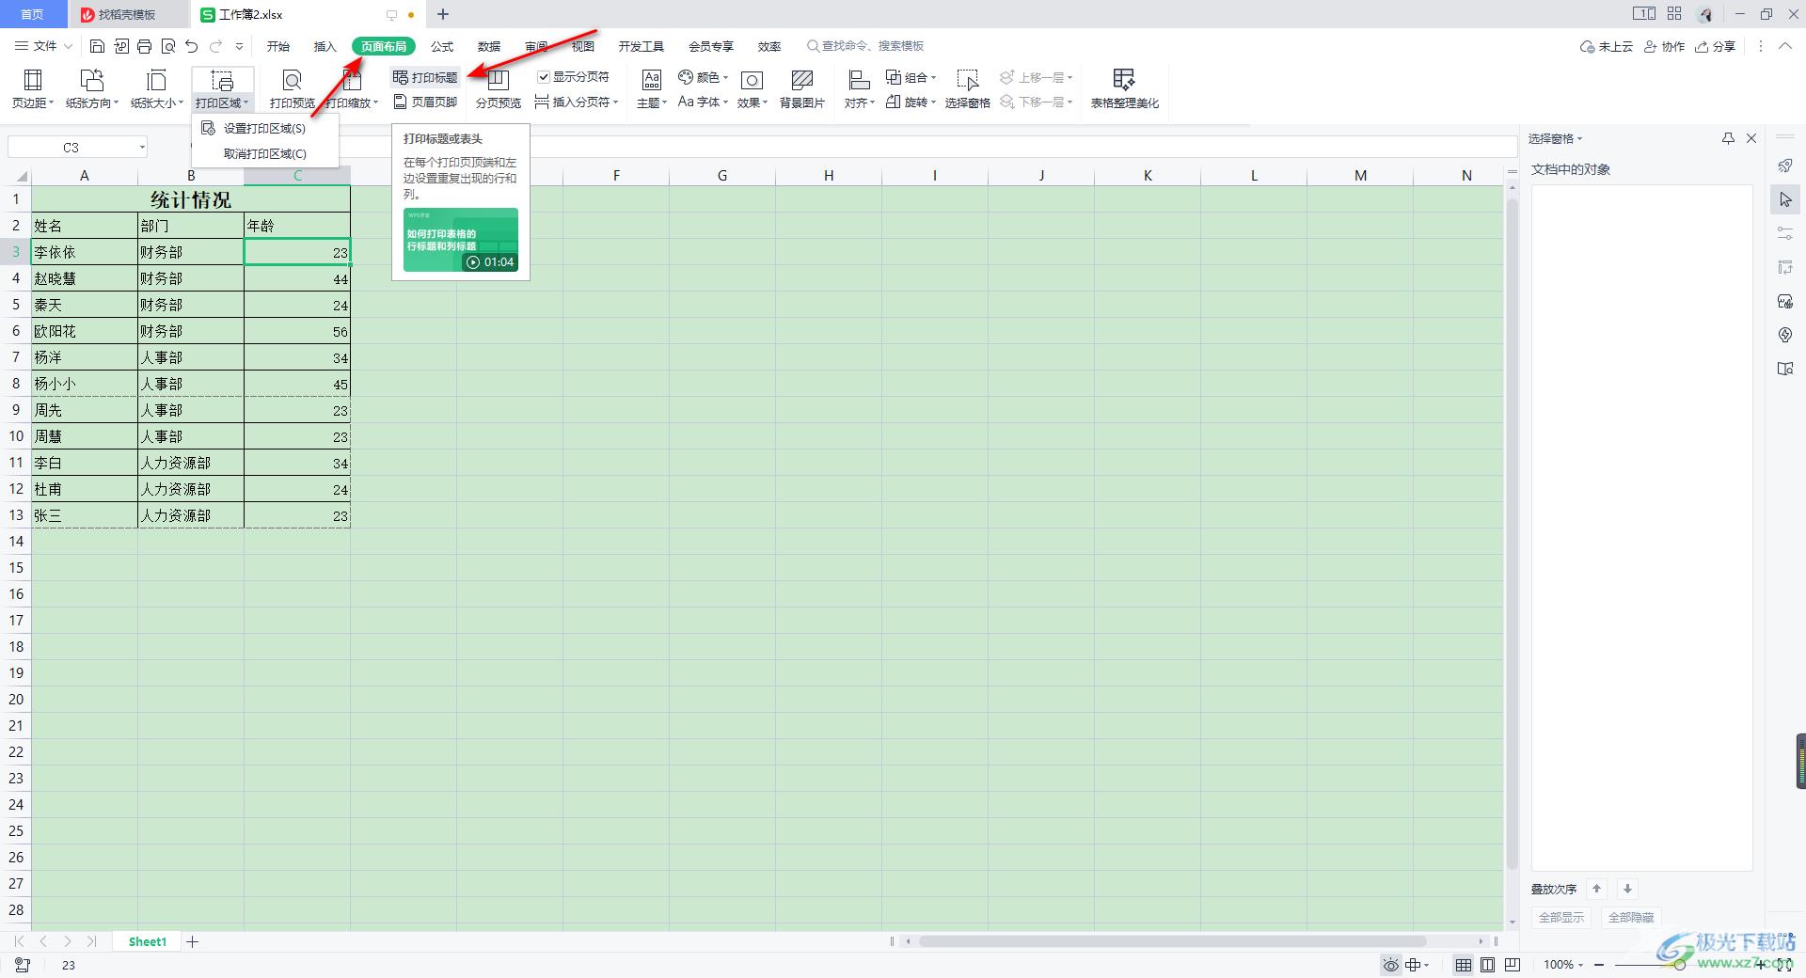Image resolution: width=1806 pixels, height=978 pixels.
Task: Switch to Page Break Preview (分页预览)
Action: point(499,89)
